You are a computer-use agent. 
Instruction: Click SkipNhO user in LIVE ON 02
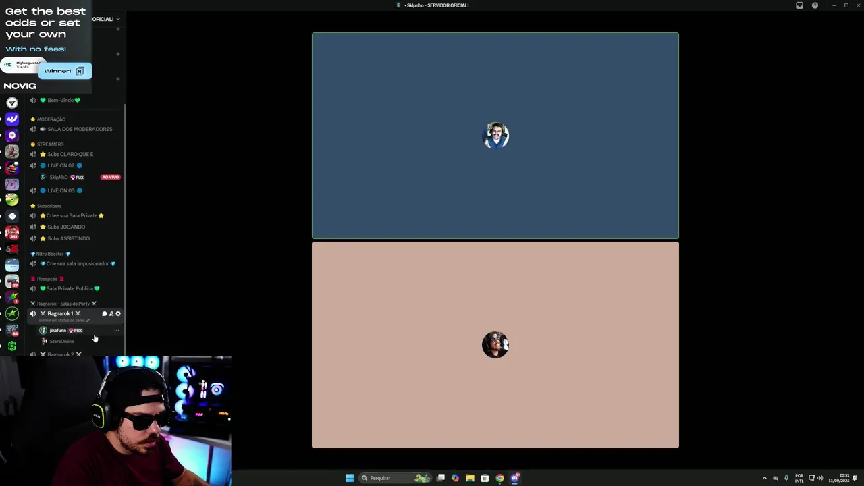[x=62, y=178]
